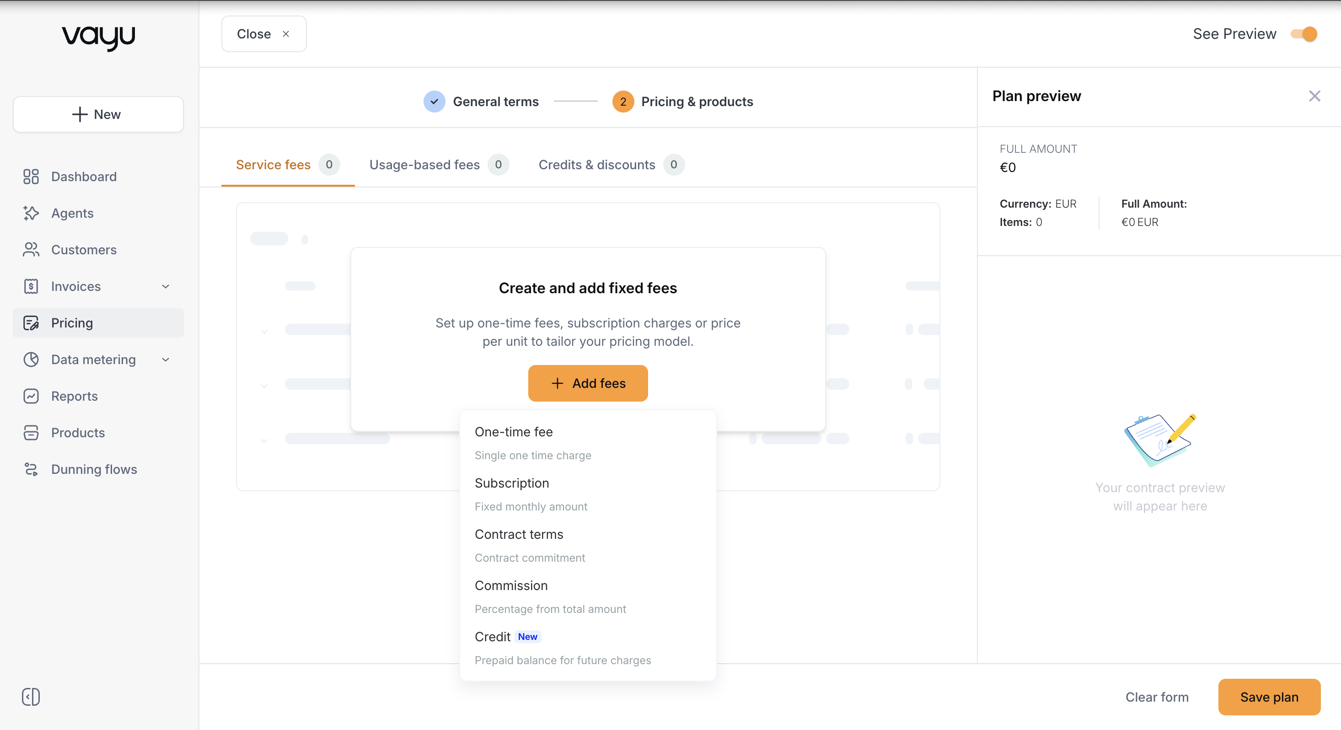Close the Plan preview panel
Image resolution: width=1341 pixels, height=730 pixels.
coord(1314,96)
